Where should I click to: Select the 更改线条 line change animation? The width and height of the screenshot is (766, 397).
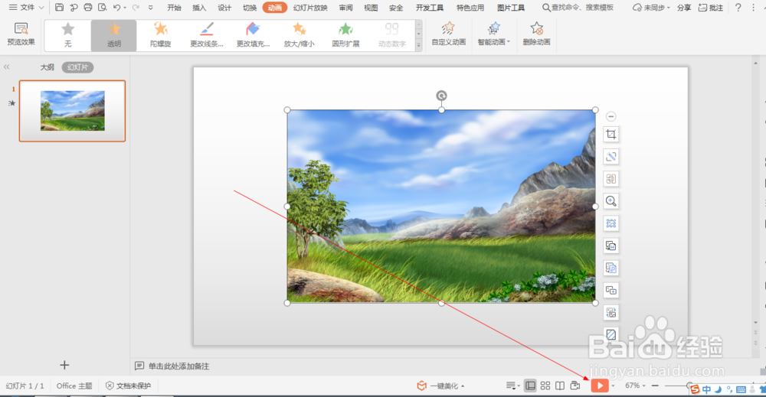(x=207, y=35)
